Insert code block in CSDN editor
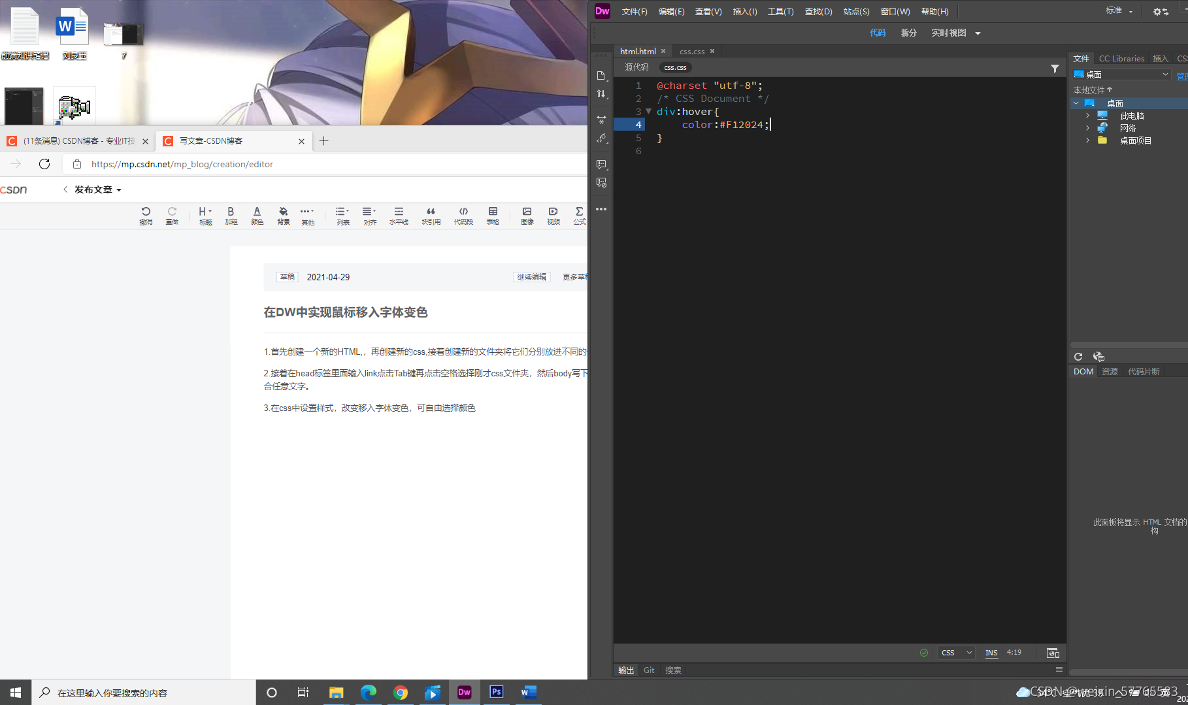 (463, 215)
